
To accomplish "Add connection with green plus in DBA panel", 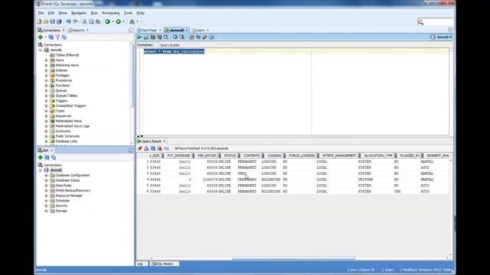I will pyautogui.click(x=41, y=157).
